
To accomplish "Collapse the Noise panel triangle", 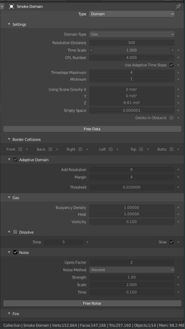I will 9,252.
